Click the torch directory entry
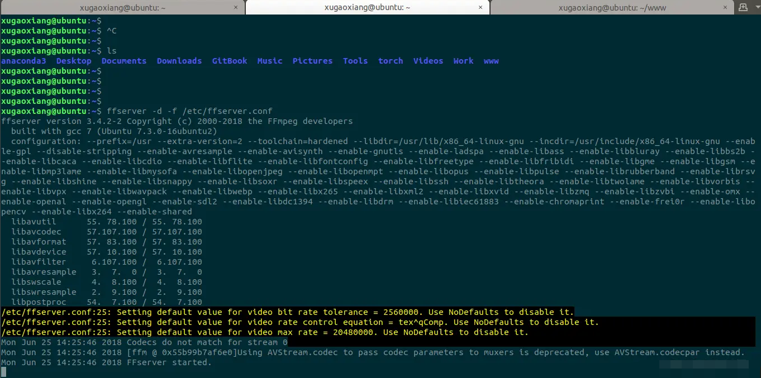 [390, 61]
